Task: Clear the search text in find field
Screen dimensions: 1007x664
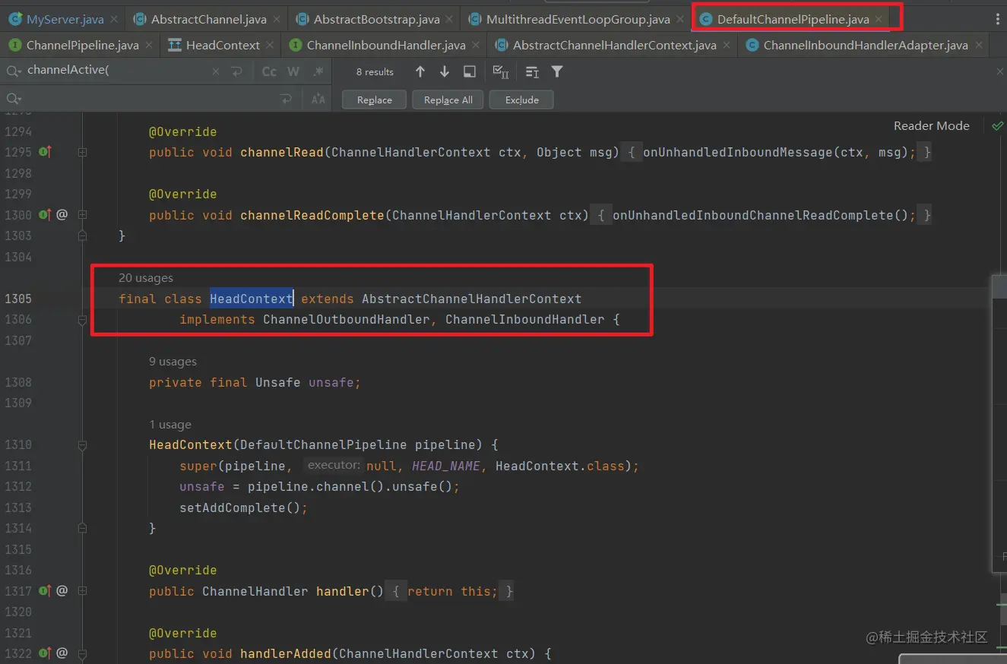Action: pyautogui.click(x=216, y=71)
